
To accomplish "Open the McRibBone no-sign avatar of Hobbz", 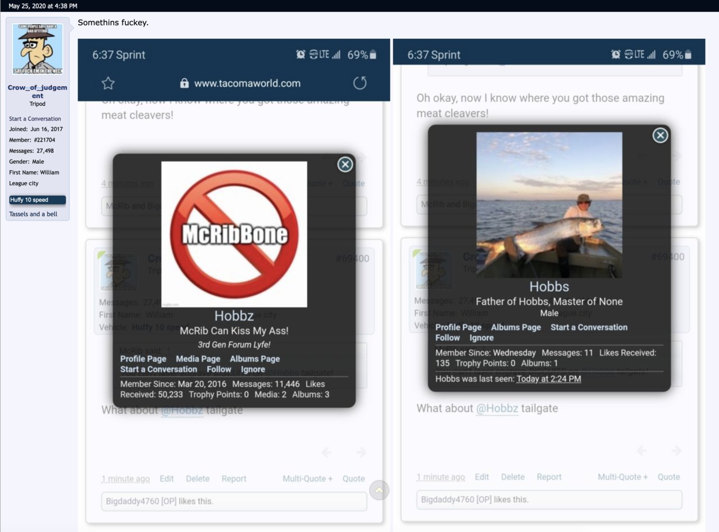I will (x=234, y=235).
